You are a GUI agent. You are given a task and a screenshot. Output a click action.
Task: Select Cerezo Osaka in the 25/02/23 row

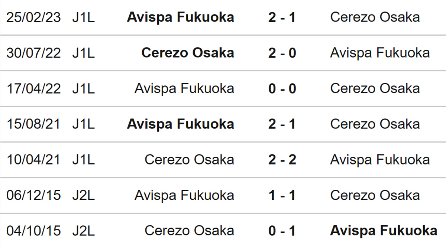point(375,17)
